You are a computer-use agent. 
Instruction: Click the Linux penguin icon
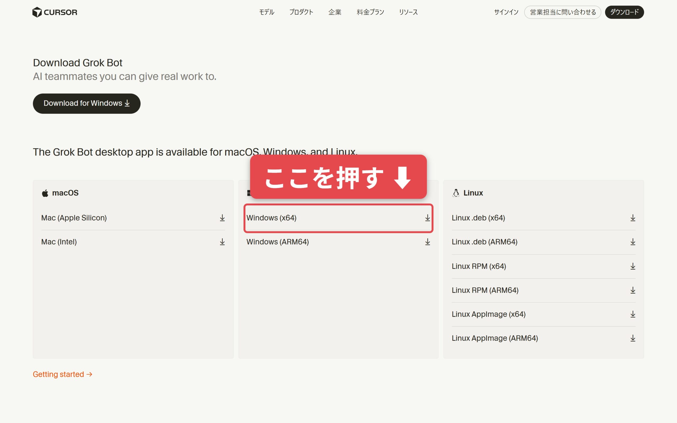click(456, 193)
